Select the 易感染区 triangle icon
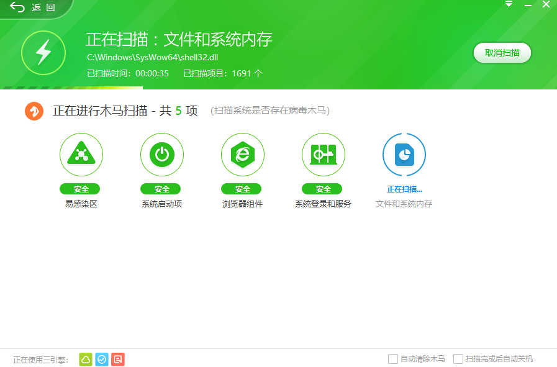The image size is (557, 367). pos(81,155)
